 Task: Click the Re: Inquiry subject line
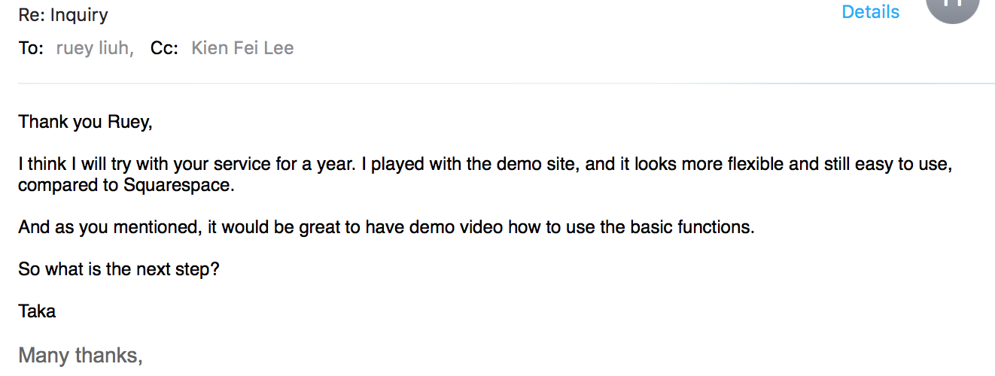tap(63, 15)
